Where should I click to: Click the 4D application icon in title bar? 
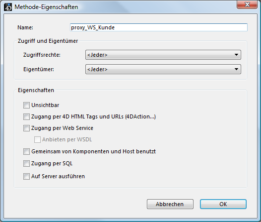click(8, 7)
